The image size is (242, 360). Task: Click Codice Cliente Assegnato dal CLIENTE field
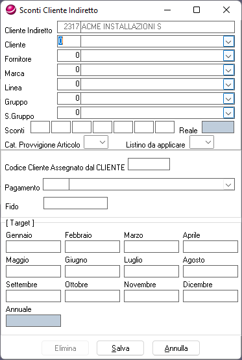coord(149,164)
